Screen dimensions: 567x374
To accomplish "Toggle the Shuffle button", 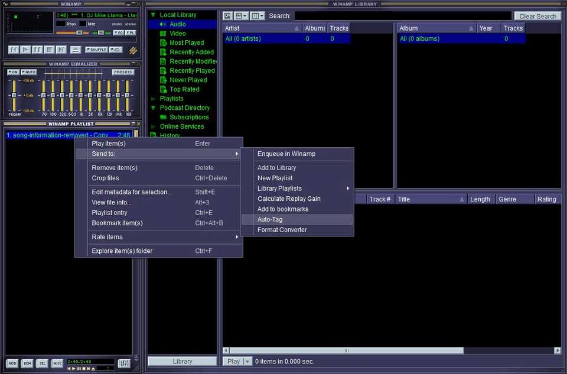I will (x=96, y=50).
